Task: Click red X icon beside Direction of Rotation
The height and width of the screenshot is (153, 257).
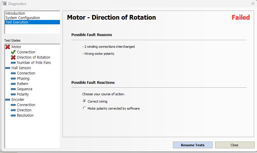Action: (x=13, y=57)
